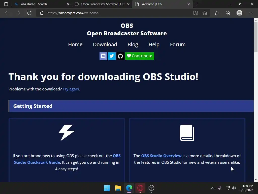
Task: Open Settings and more menu
Action: coord(251,13)
